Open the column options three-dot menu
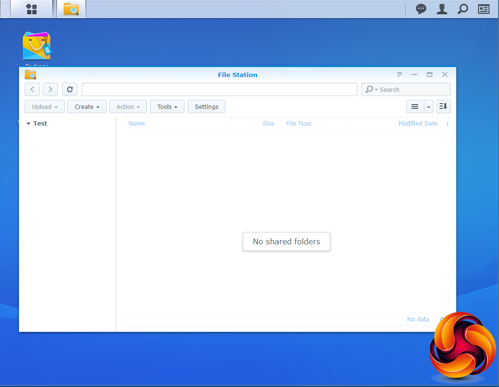 click(x=448, y=124)
